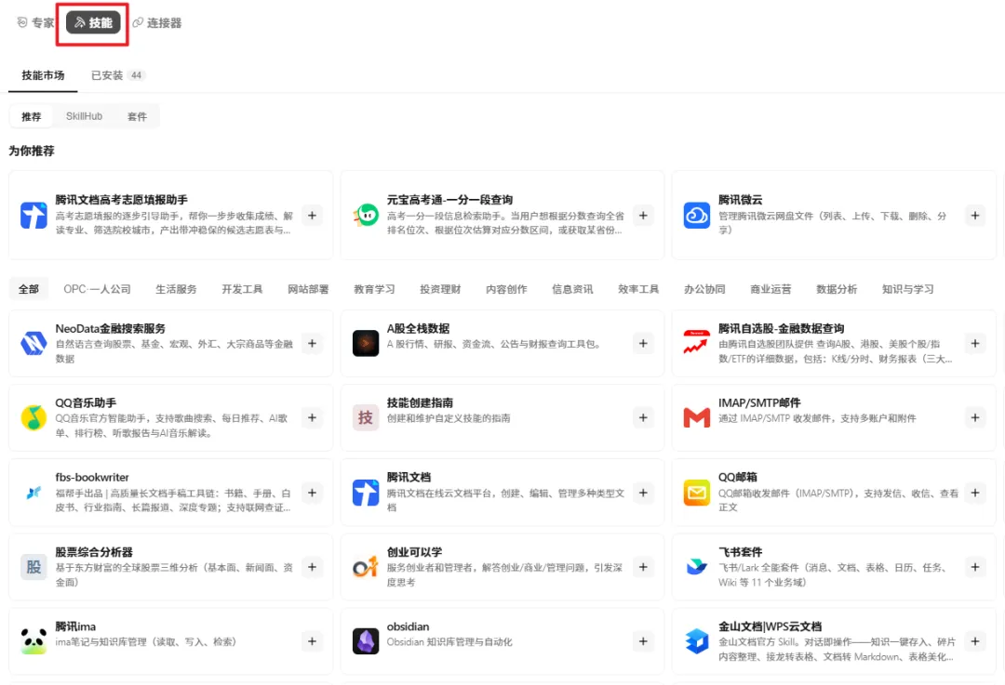This screenshot has width=1005, height=685.
Task: Click the 腾讯ima panda icon
Action: pos(33,640)
